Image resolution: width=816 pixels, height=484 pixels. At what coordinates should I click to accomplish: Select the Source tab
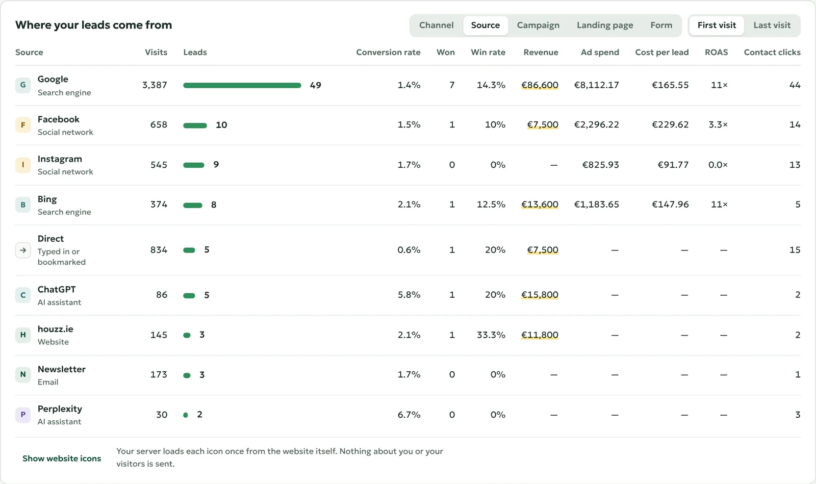click(486, 26)
